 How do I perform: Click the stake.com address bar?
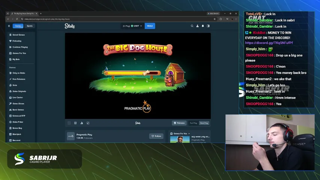pyautogui.click(x=119, y=19)
